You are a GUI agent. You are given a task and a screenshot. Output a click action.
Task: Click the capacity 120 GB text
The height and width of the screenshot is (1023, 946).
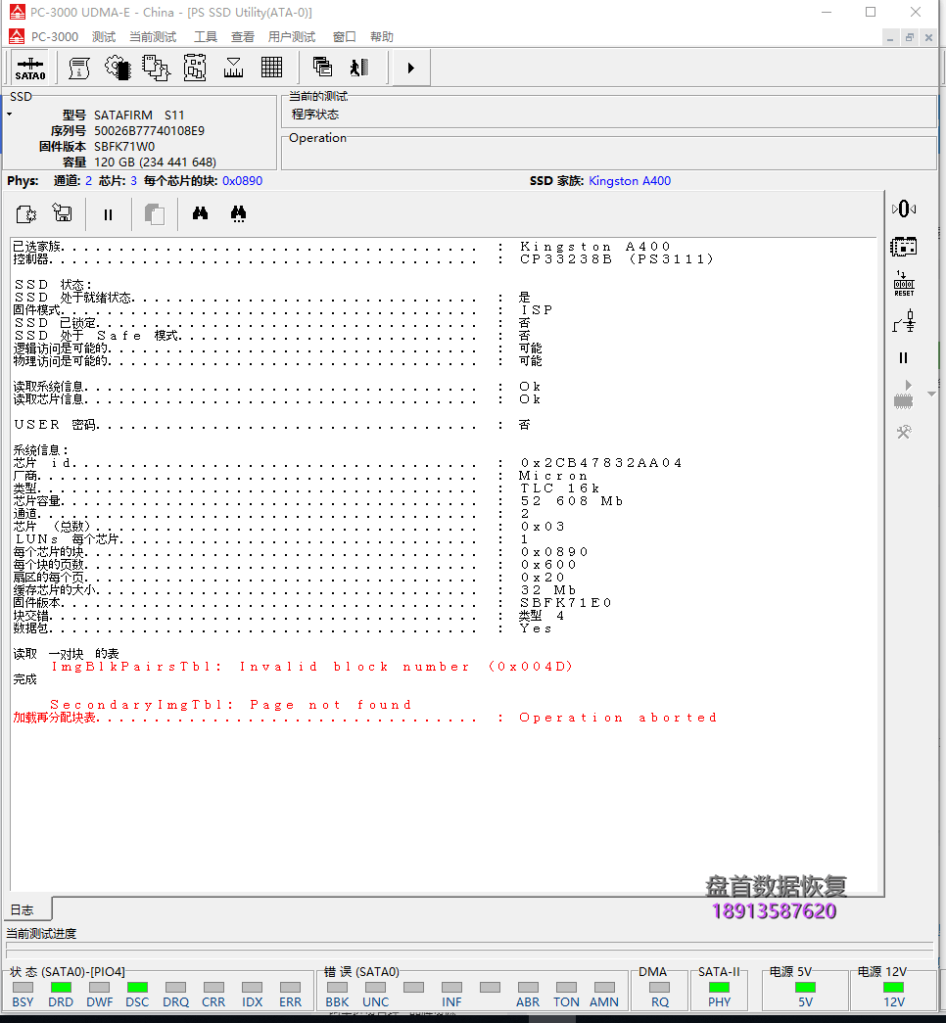(155, 162)
